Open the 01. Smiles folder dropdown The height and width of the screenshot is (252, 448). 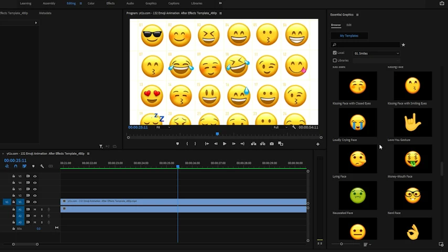[376, 53]
